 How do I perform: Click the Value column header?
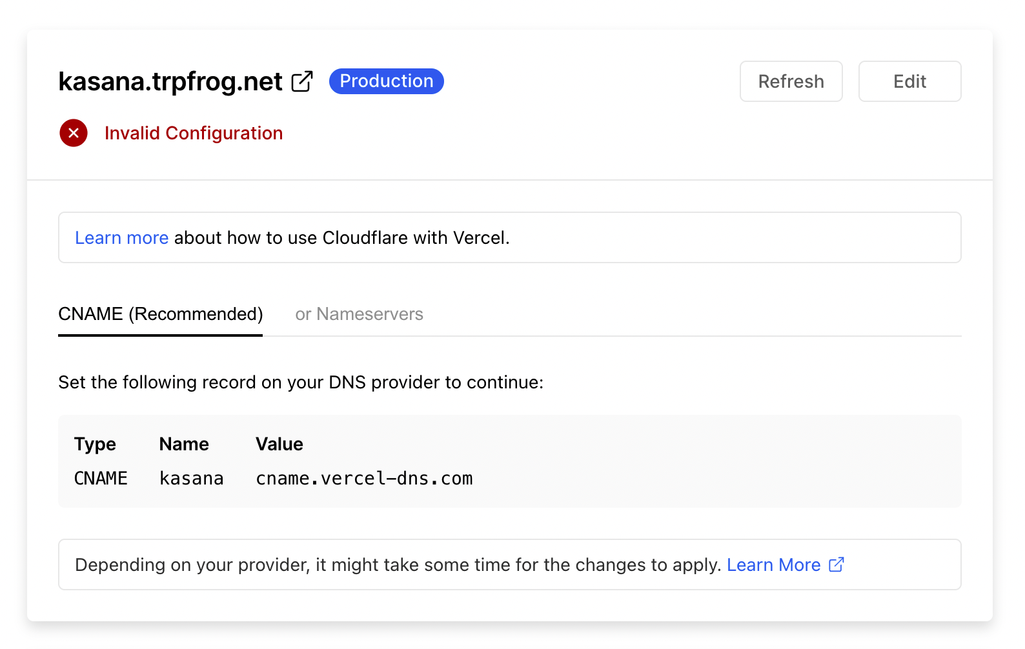pos(279,444)
